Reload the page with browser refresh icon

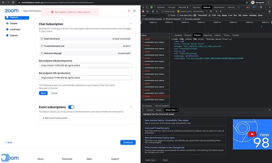click(13, 2)
